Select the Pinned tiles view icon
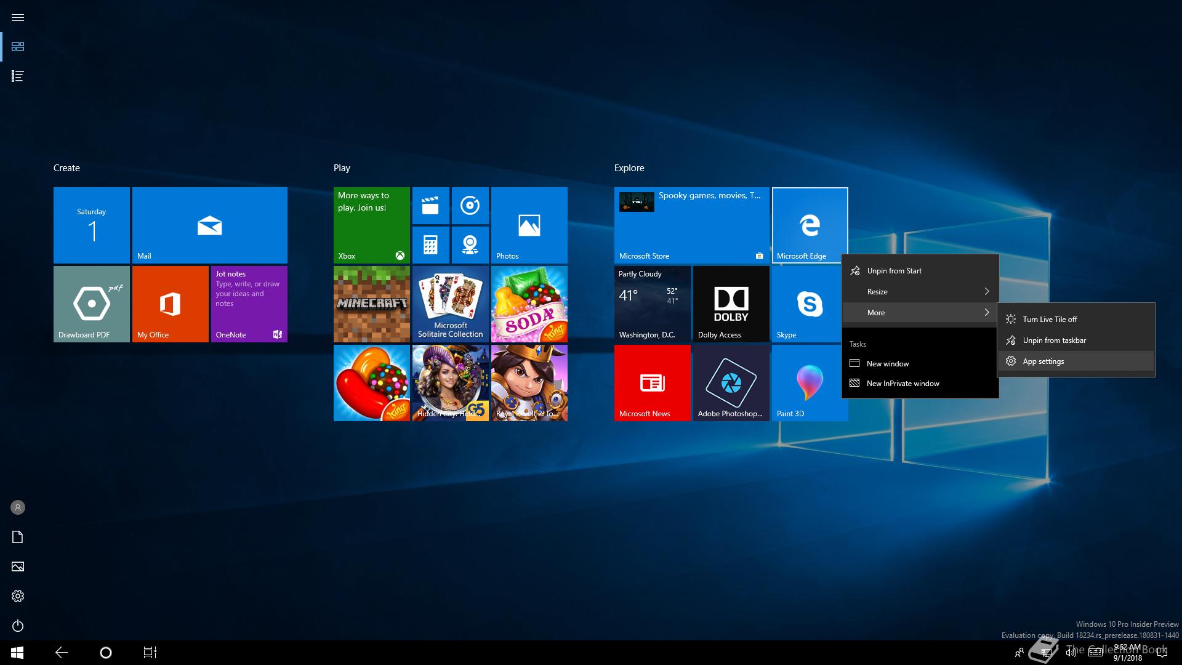1182x665 pixels. click(x=18, y=47)
